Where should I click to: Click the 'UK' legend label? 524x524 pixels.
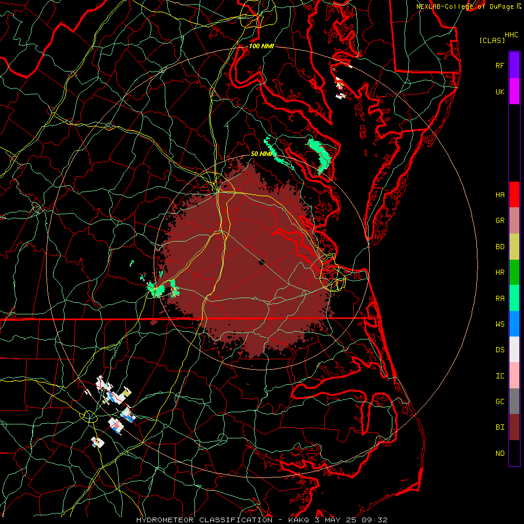[x=500, y=91]
